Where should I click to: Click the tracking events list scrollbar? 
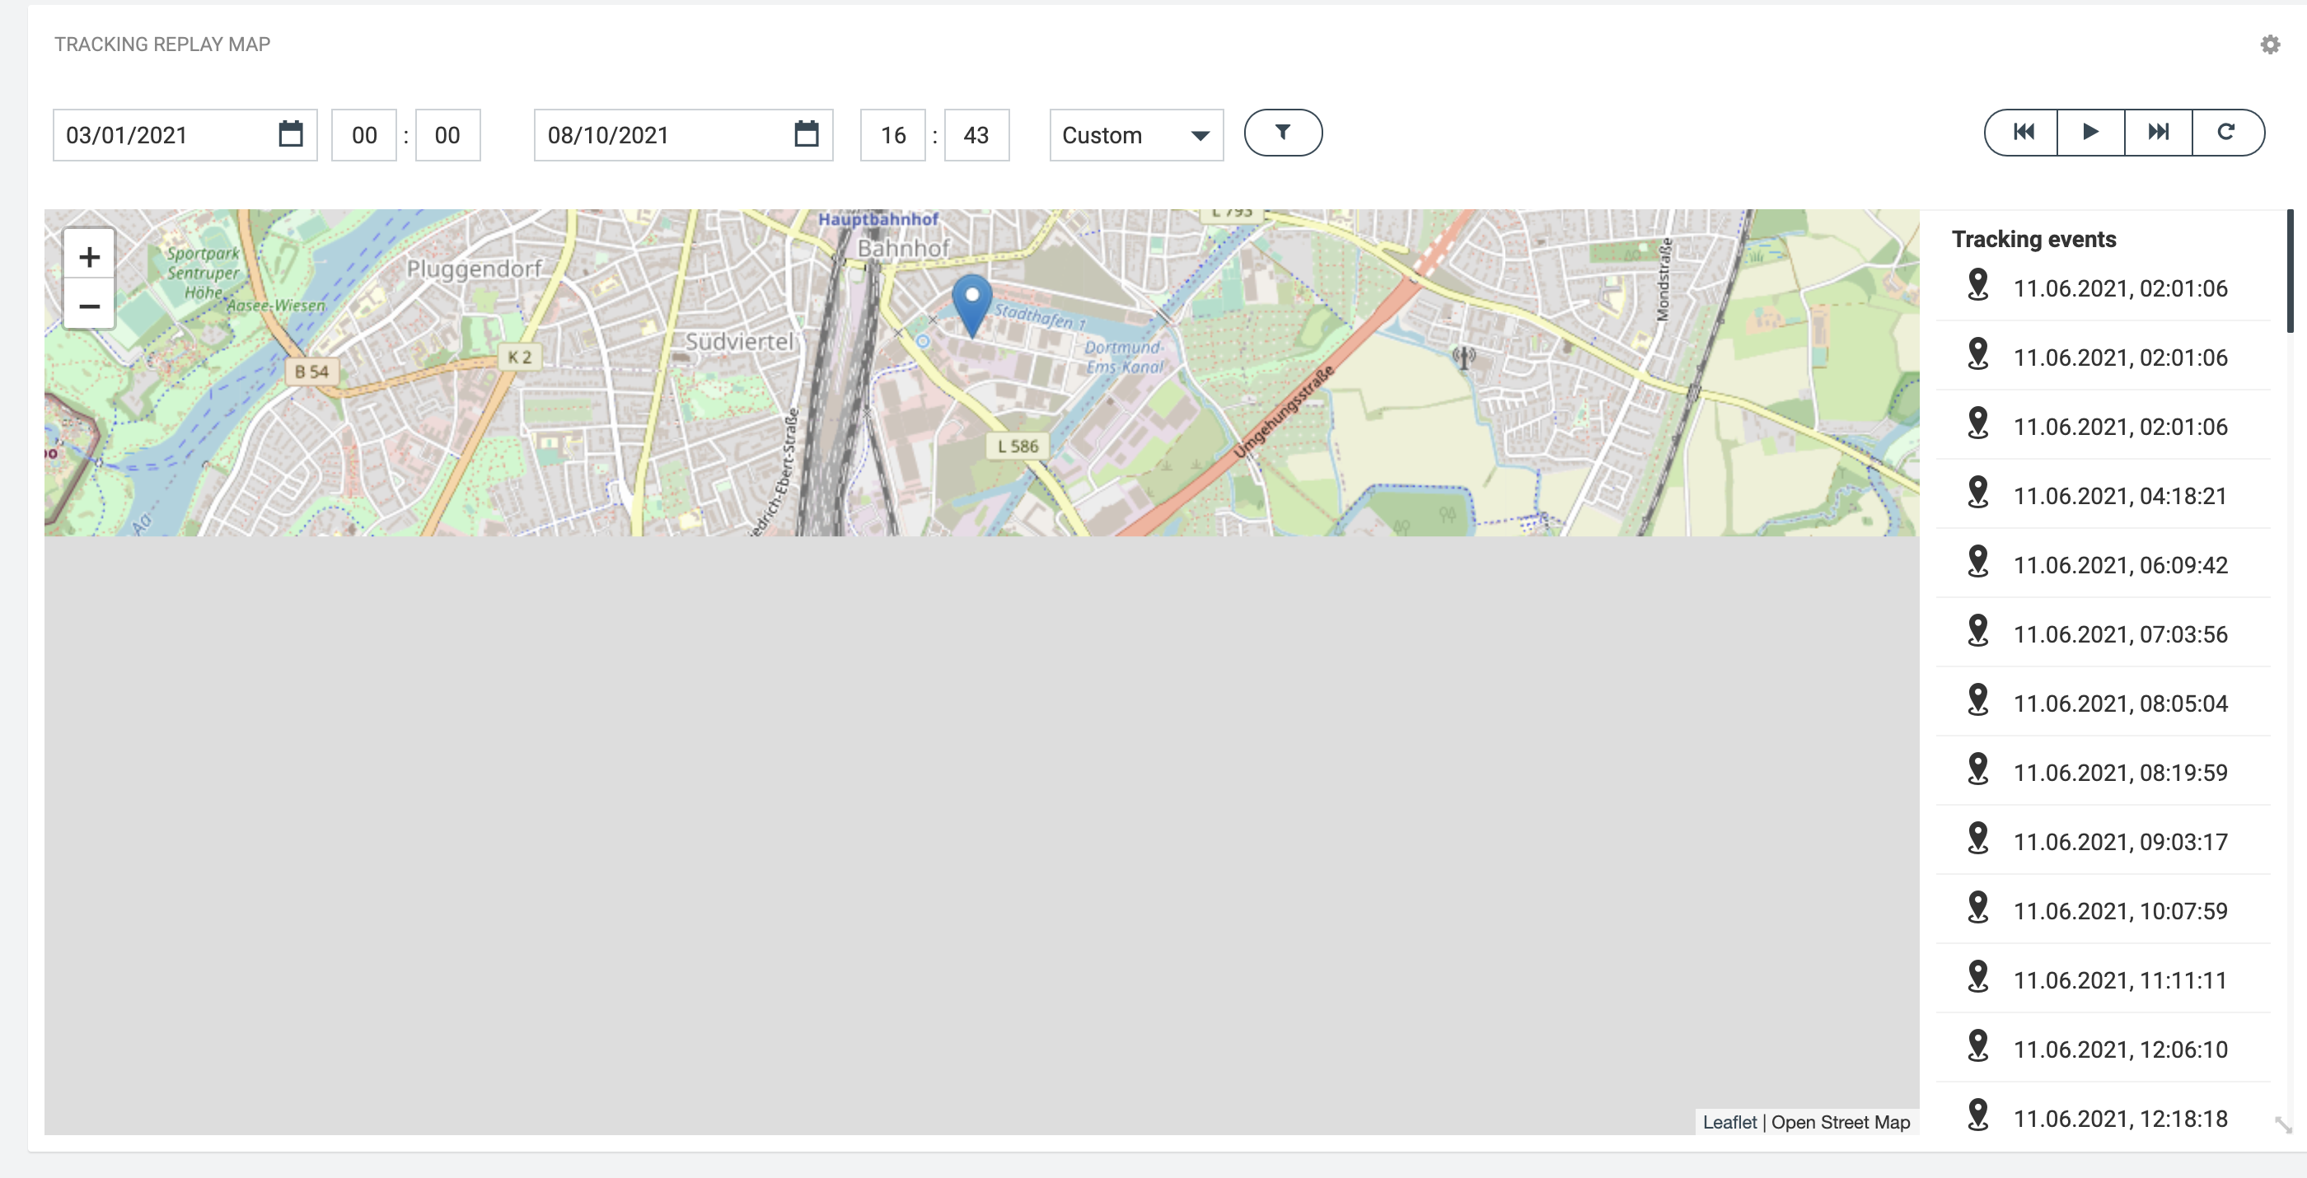point(2289,271)
